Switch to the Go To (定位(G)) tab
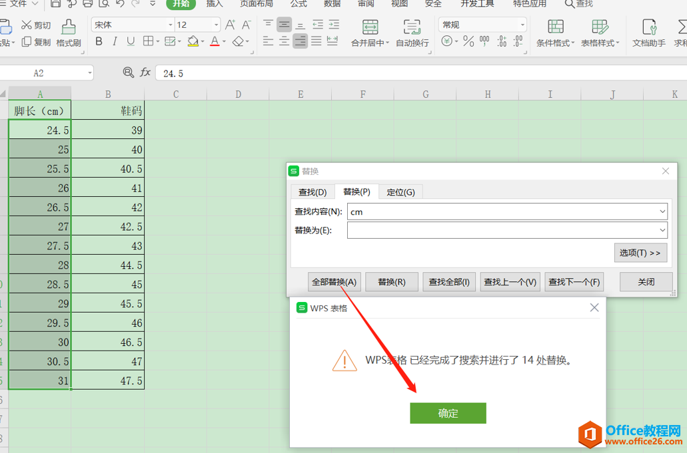The image size is (687, 453). click(x=400, y=192)
